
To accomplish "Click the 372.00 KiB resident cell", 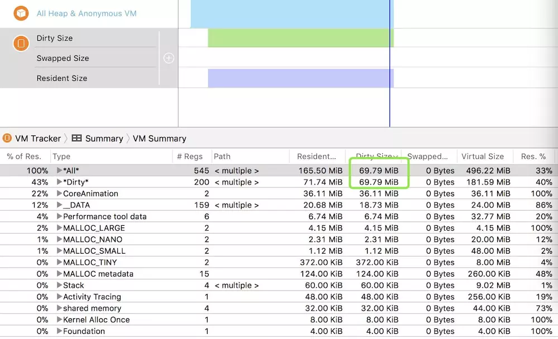I will coord(321,262).
